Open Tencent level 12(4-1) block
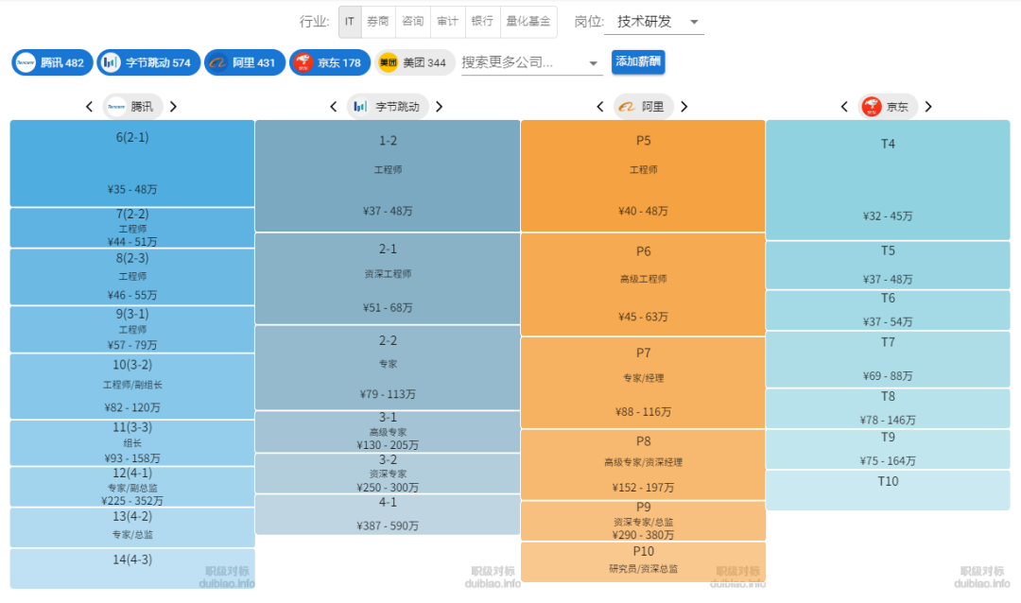This screenshot has width=1021, height=603. tap(132, 487)
